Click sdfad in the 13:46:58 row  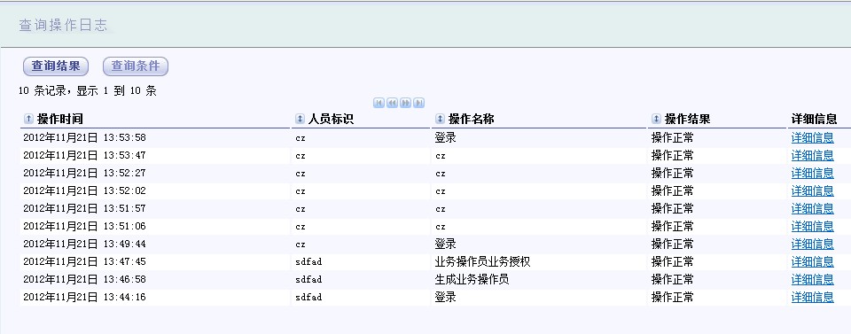(308, 280)
